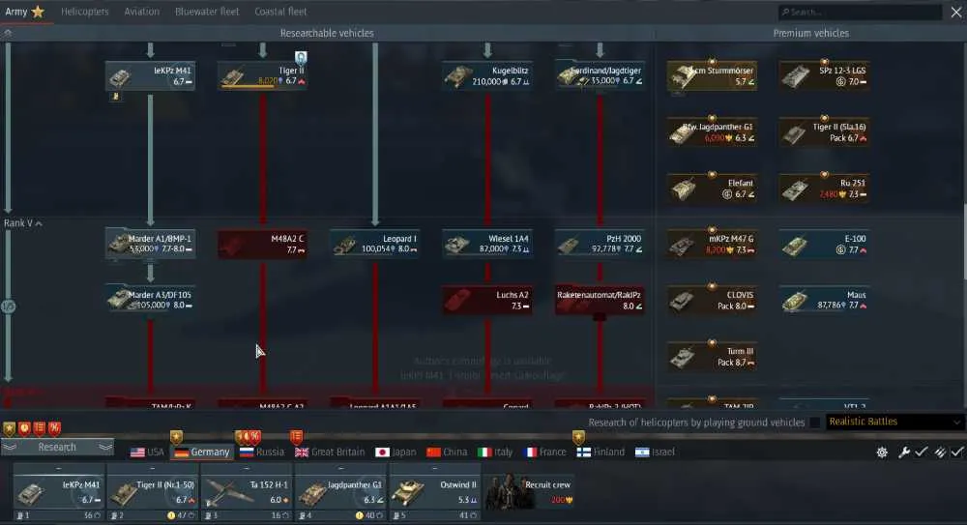Viewport: 967px width, 525px height.
Task: Select the Sturmmörser premium vehicle
Action: point(713,75)
